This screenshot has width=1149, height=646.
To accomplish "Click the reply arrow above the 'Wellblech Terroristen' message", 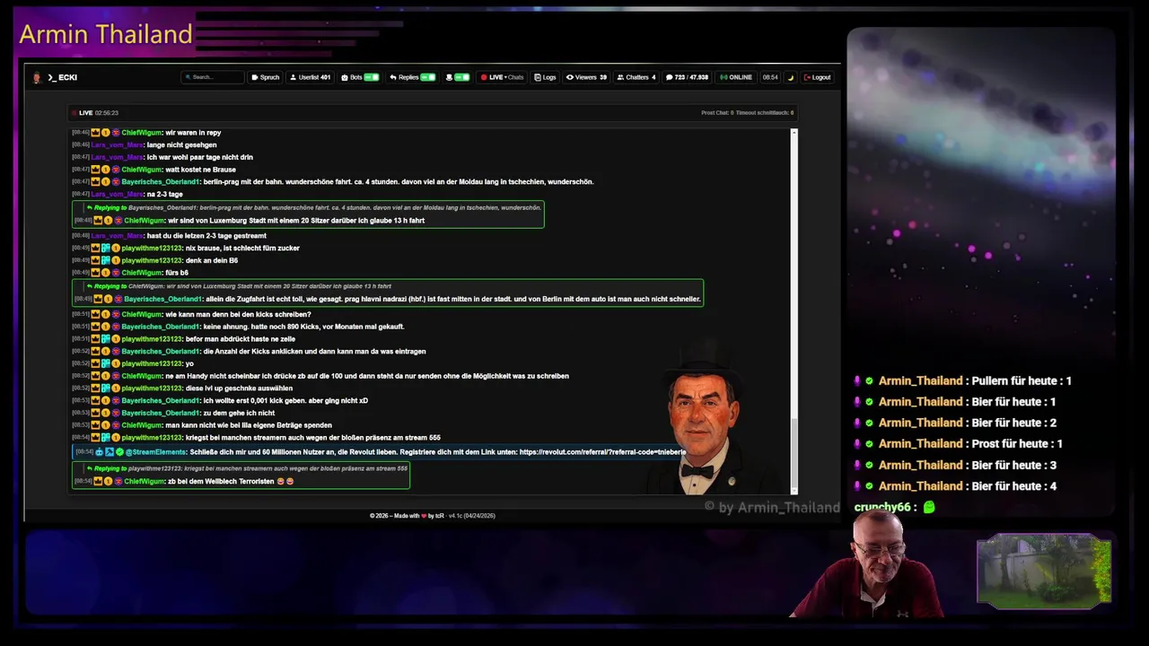I will (x=90, y=468).
